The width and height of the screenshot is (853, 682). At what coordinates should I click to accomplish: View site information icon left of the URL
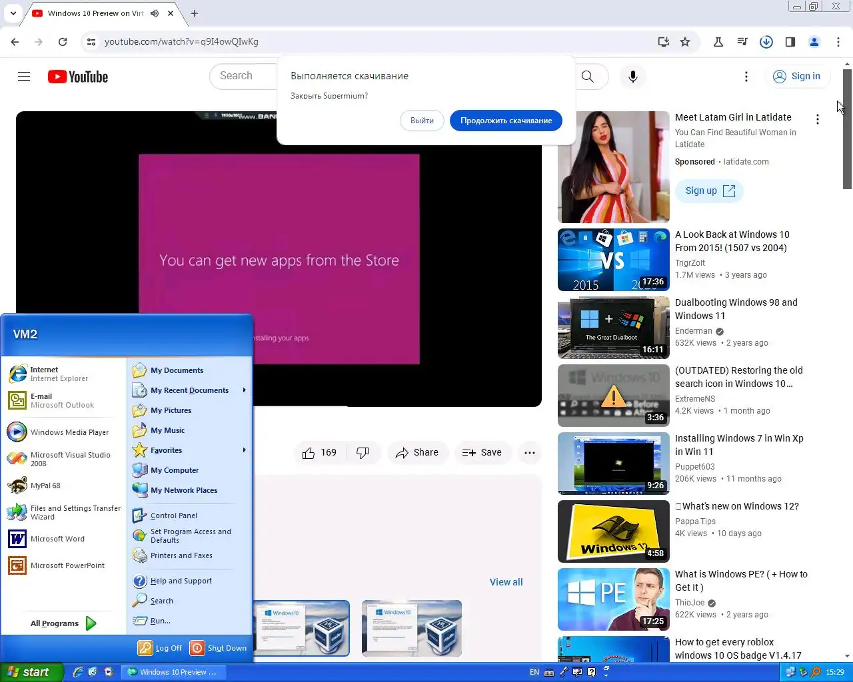point(91,41)
